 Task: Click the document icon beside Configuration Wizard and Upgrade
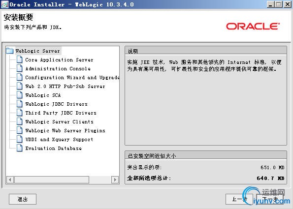(x=19, y=77)
